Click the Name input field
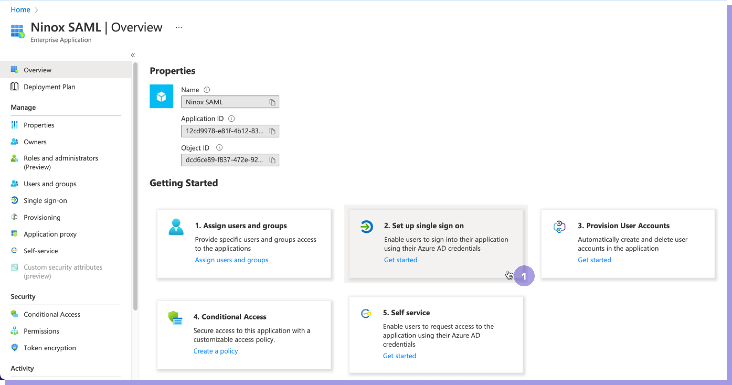Image resolution: width=732 pixels, height=385 pixels. click(x=230, y=102)
